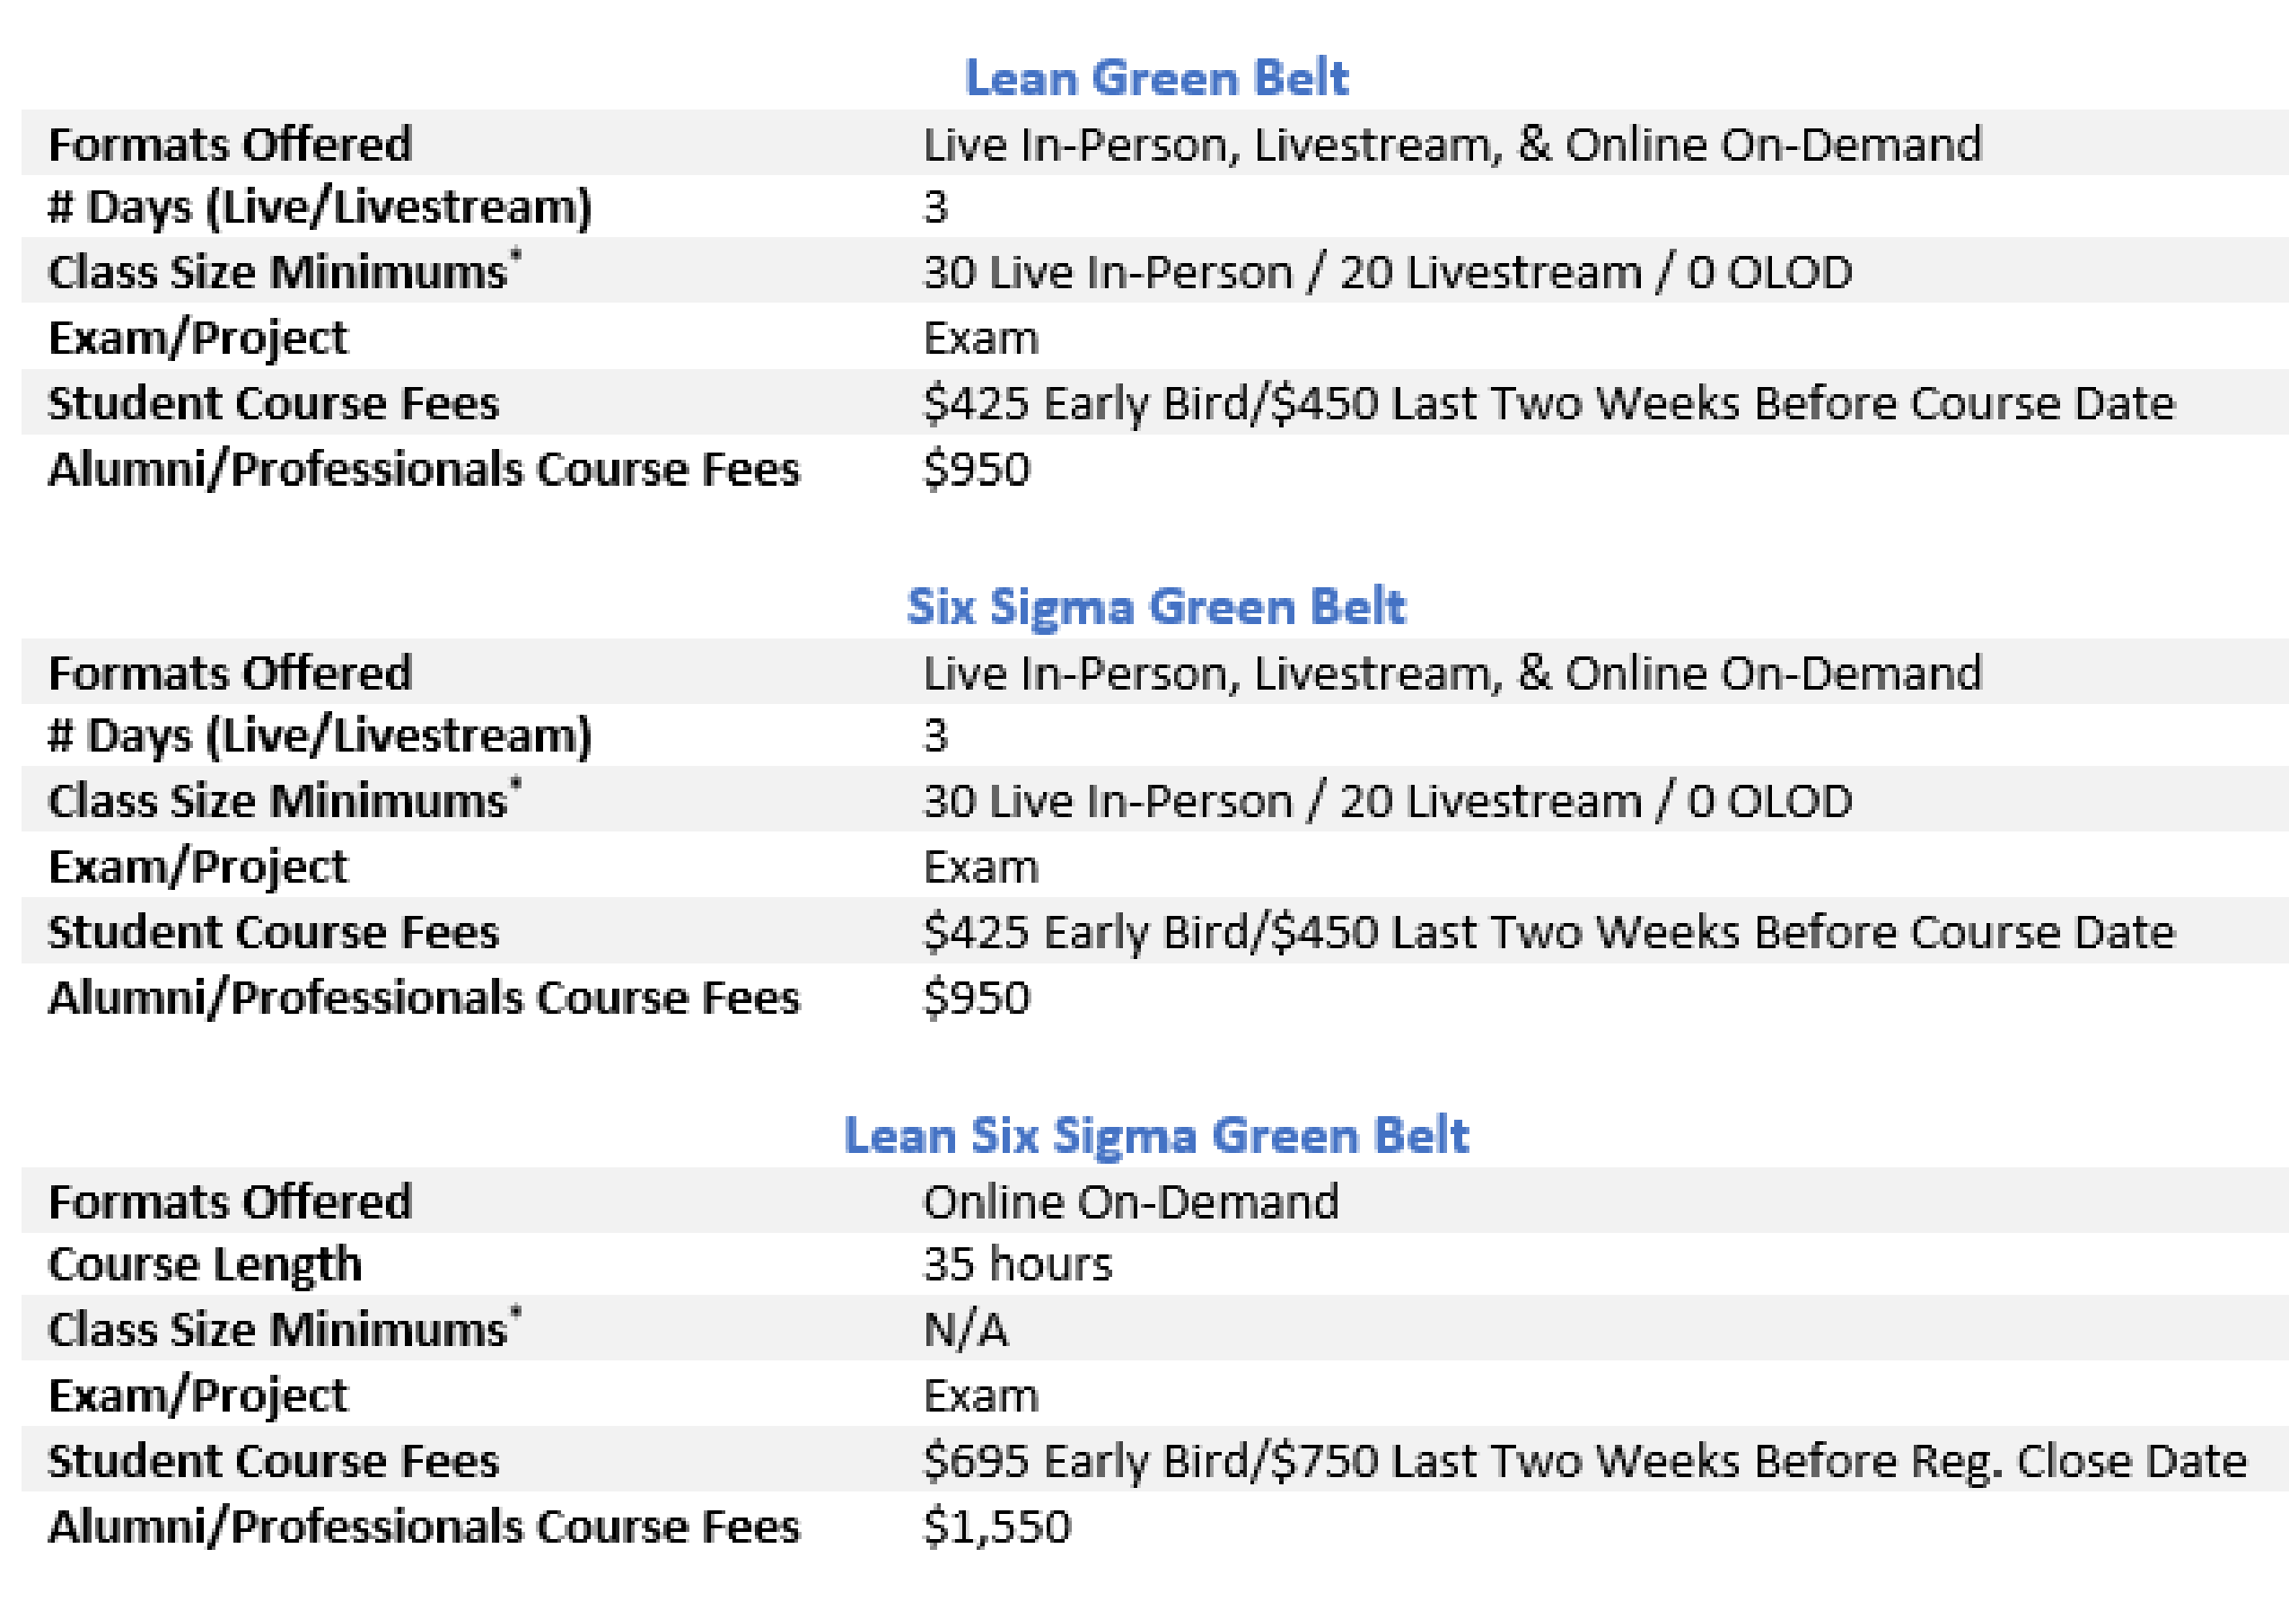This screenshot has width=2289, height=1619.
Task: Select the 35 hours course length value
Action: 1017,1264
